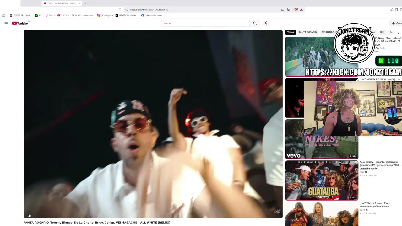Toggle the browser sidebar panel icon

click(397, 10)
